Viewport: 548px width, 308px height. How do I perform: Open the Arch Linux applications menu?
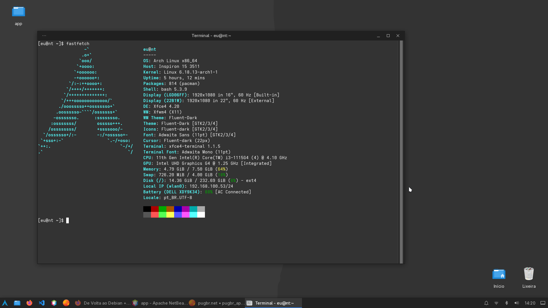point(5,303)
